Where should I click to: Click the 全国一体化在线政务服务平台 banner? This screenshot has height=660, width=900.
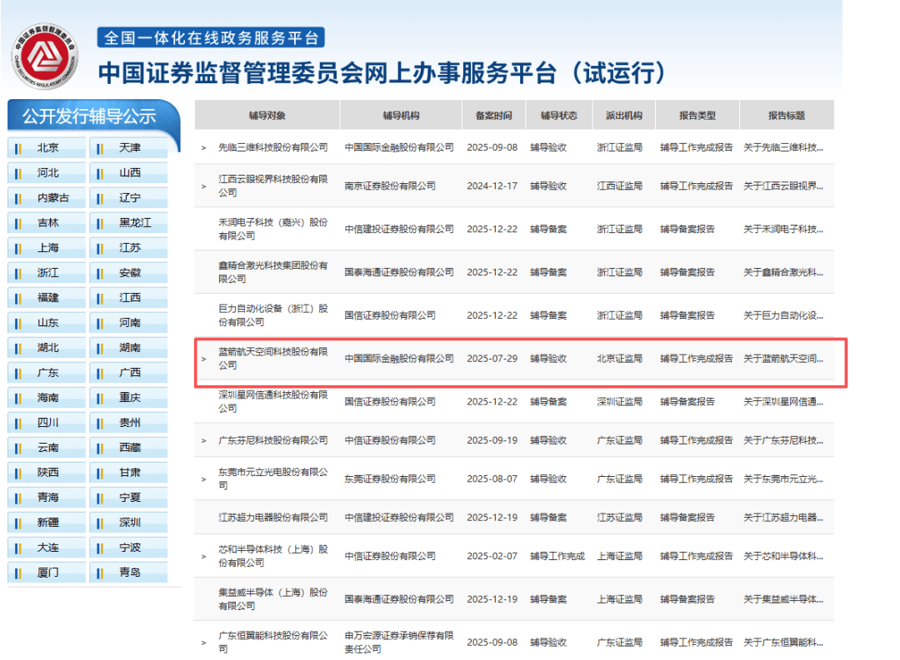pyautogui.click(x=211, y=38)
